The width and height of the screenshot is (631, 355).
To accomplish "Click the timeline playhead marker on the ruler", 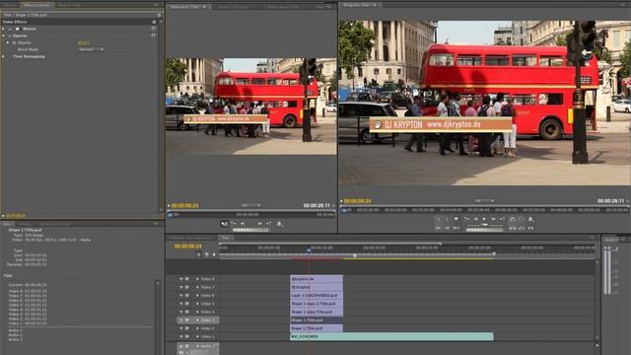I will pyautogui.click(x=309, y=249).
